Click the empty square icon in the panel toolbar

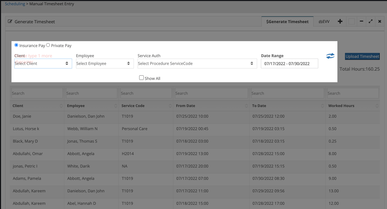coord(352,21)
